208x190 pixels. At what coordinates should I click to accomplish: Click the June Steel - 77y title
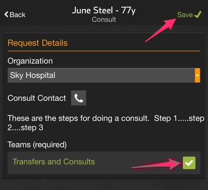click(103, 10)
